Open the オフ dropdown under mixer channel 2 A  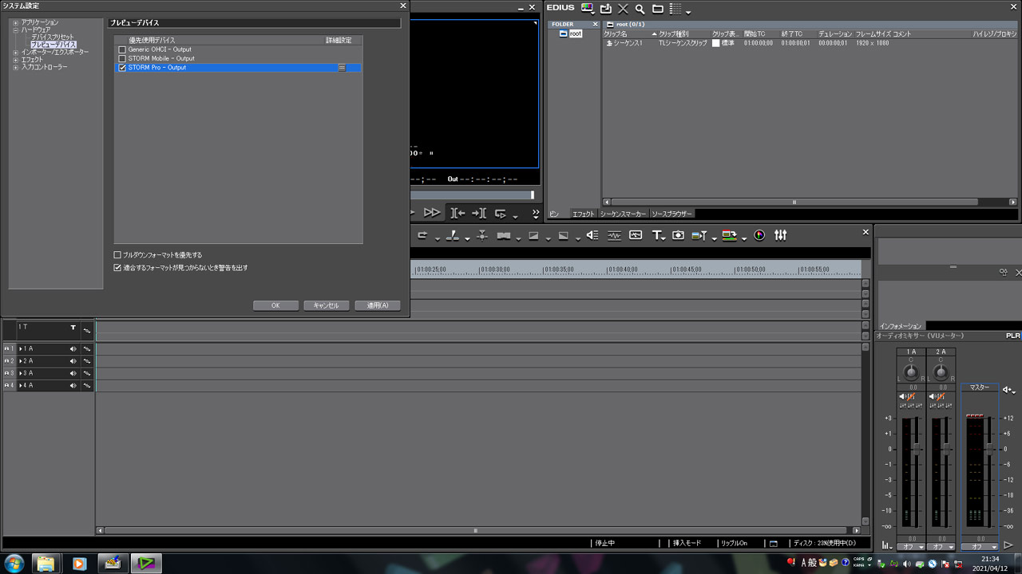(x=941, y=547)
